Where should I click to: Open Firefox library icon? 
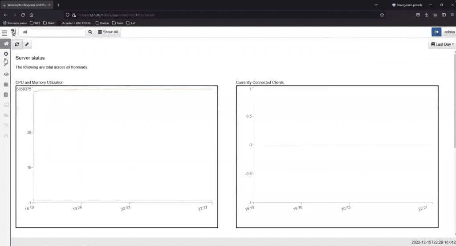[x=435, y=15]
